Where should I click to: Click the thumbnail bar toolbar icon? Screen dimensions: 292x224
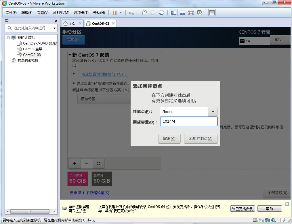[182, 13]
